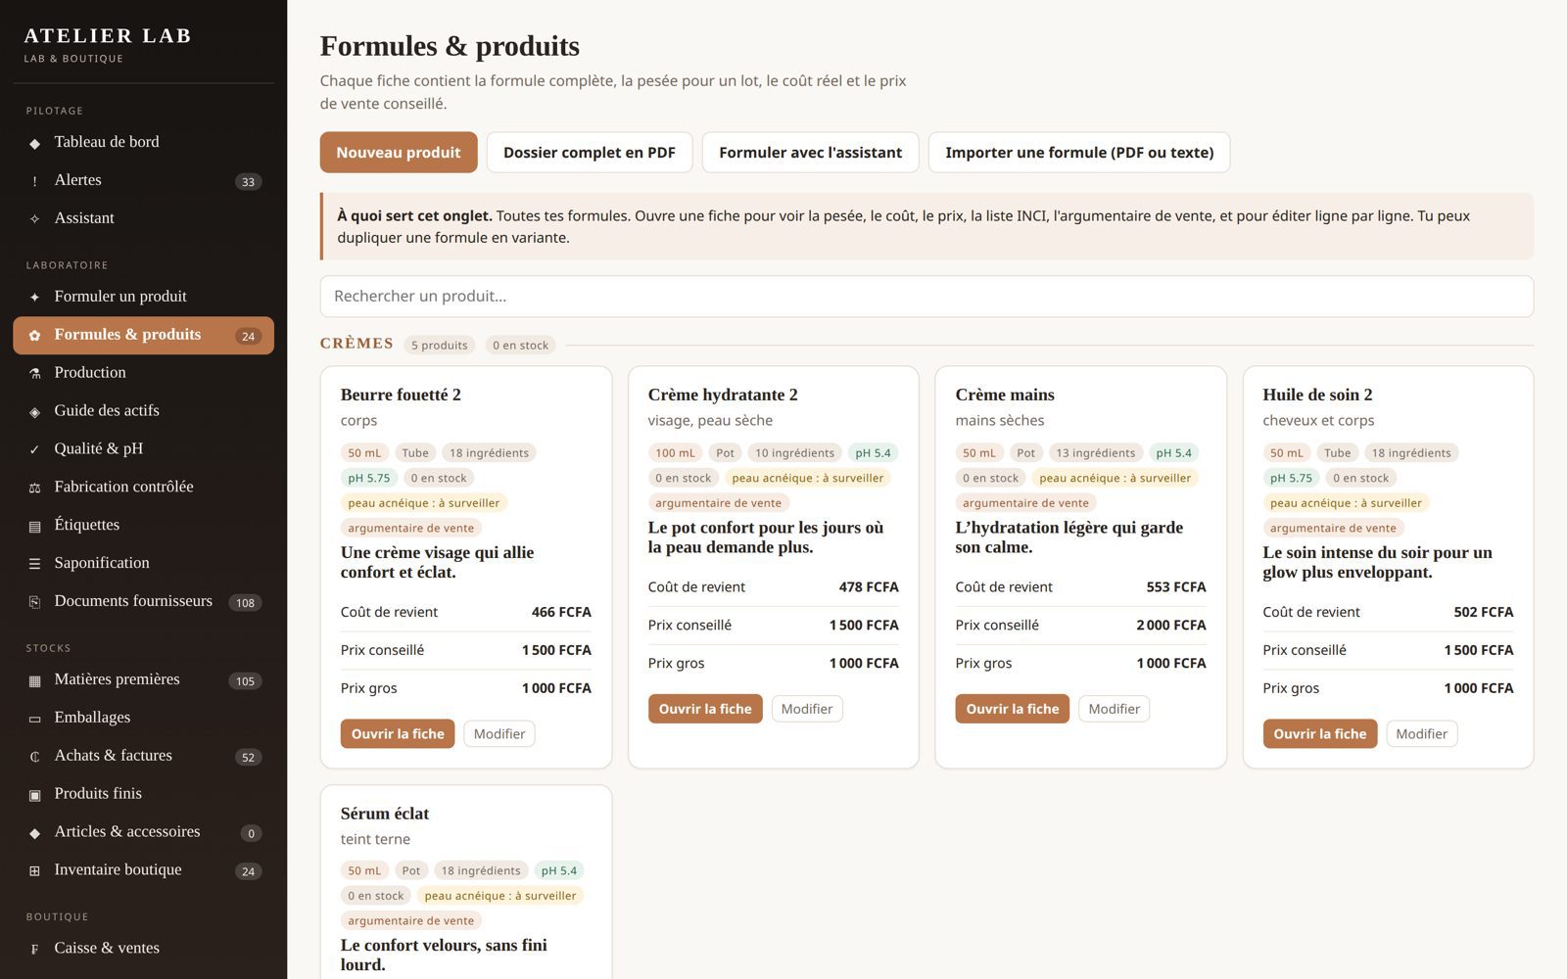Open the Alertes menu label
1567x979 pixels.
[x=78, y=180]
